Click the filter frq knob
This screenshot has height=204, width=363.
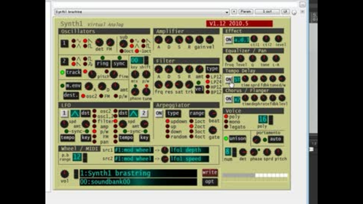pyautogui.click(x=158, y=85)
